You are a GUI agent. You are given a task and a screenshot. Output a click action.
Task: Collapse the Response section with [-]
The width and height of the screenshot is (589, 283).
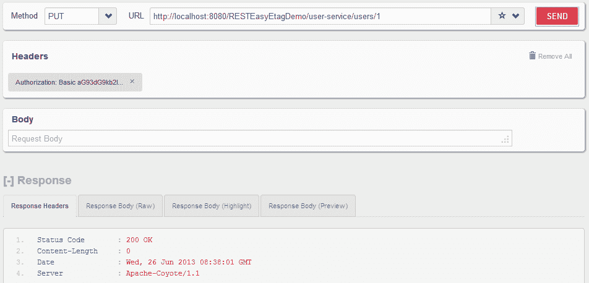click(x=9, y=180)
